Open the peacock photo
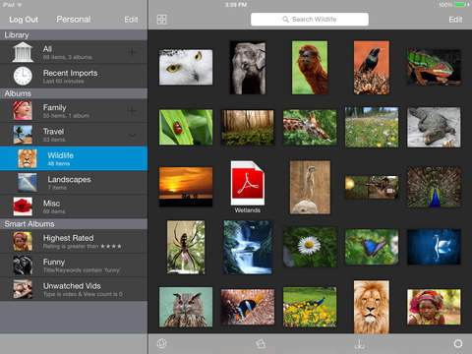472x354 pixels. pyautogui.click(x=434, y=187)
